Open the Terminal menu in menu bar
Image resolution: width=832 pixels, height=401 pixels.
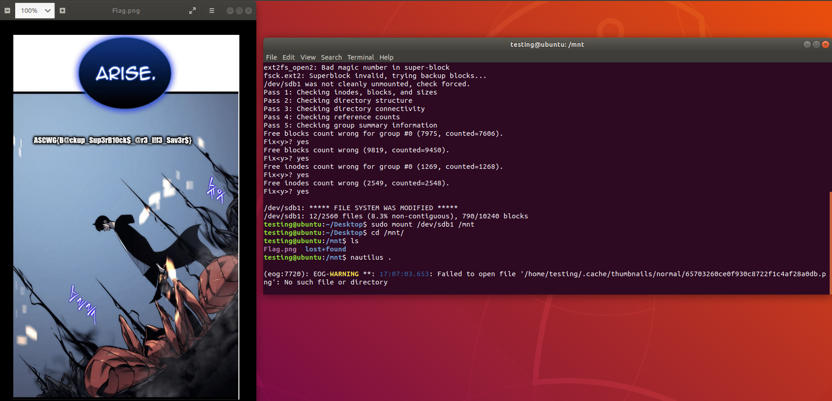(x=361, y=57)
